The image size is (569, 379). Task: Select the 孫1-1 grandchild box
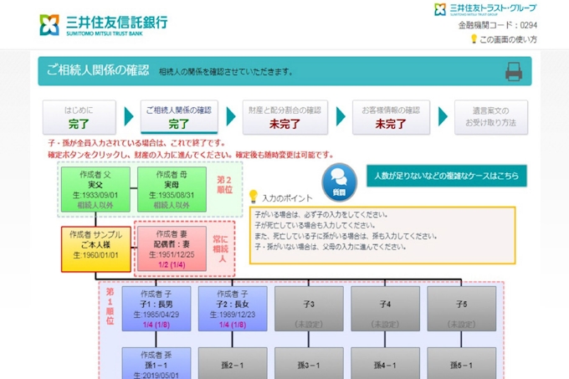coord(156,364)
